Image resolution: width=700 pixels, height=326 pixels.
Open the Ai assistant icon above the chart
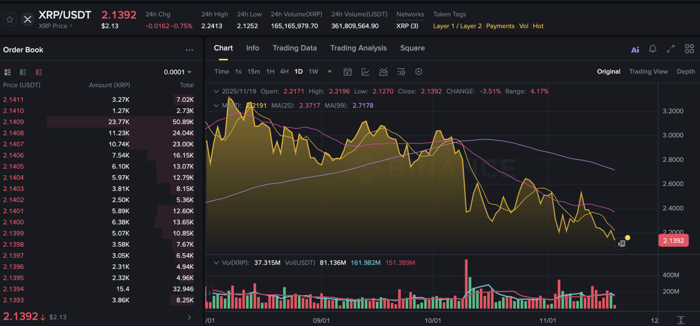coord(635,49)
